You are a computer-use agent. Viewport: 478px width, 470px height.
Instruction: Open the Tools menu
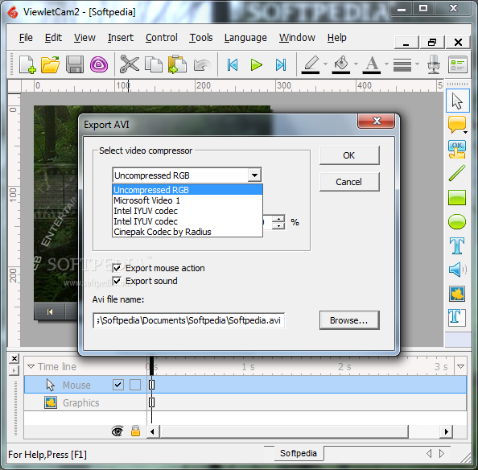click(201, 38)
